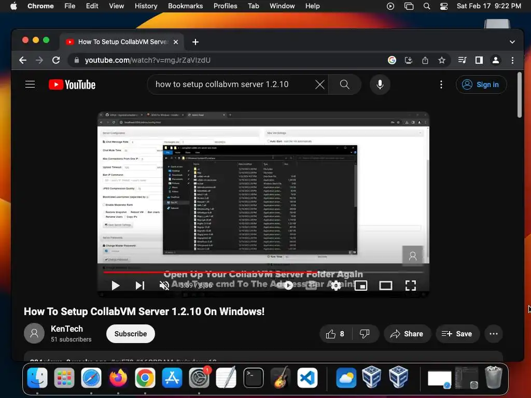This screenshot has height=398, width=531.
Task: Reload the YouTube page
Action: (x=56, y=60)
